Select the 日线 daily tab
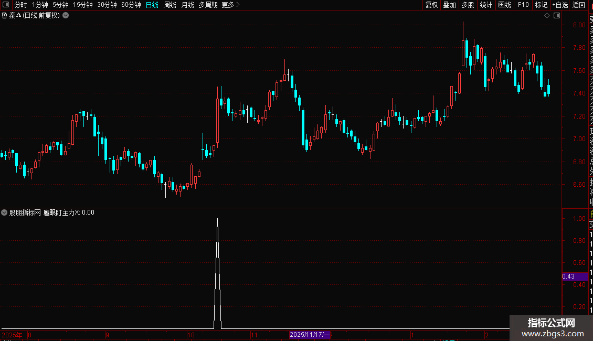593x341 pixels. click(x=152, y=5)
